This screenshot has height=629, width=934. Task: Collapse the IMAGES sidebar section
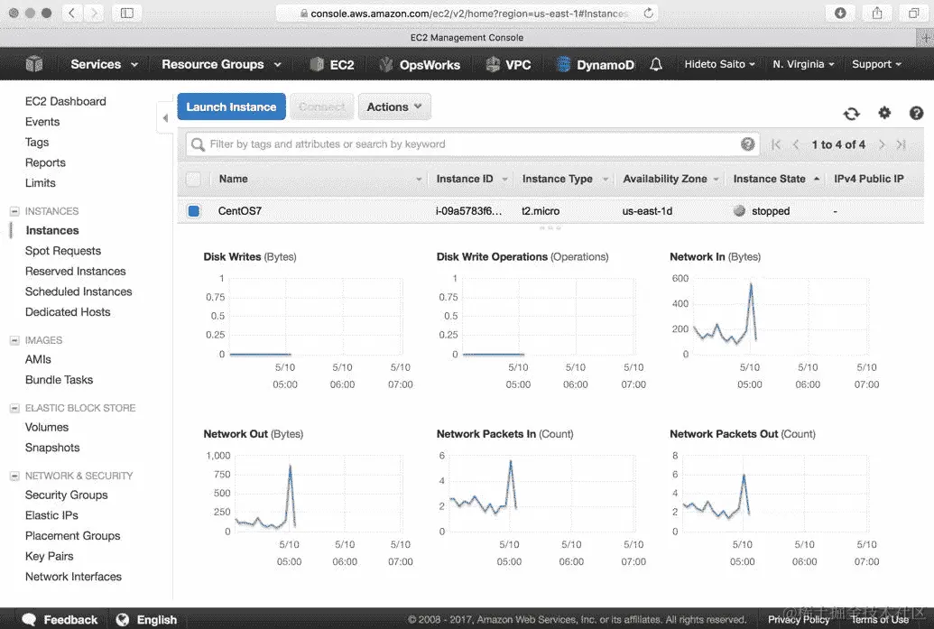pos(15,340)
